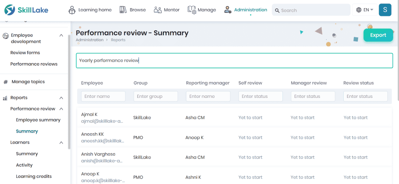Open the EN language dropdown

coord(365,10)
